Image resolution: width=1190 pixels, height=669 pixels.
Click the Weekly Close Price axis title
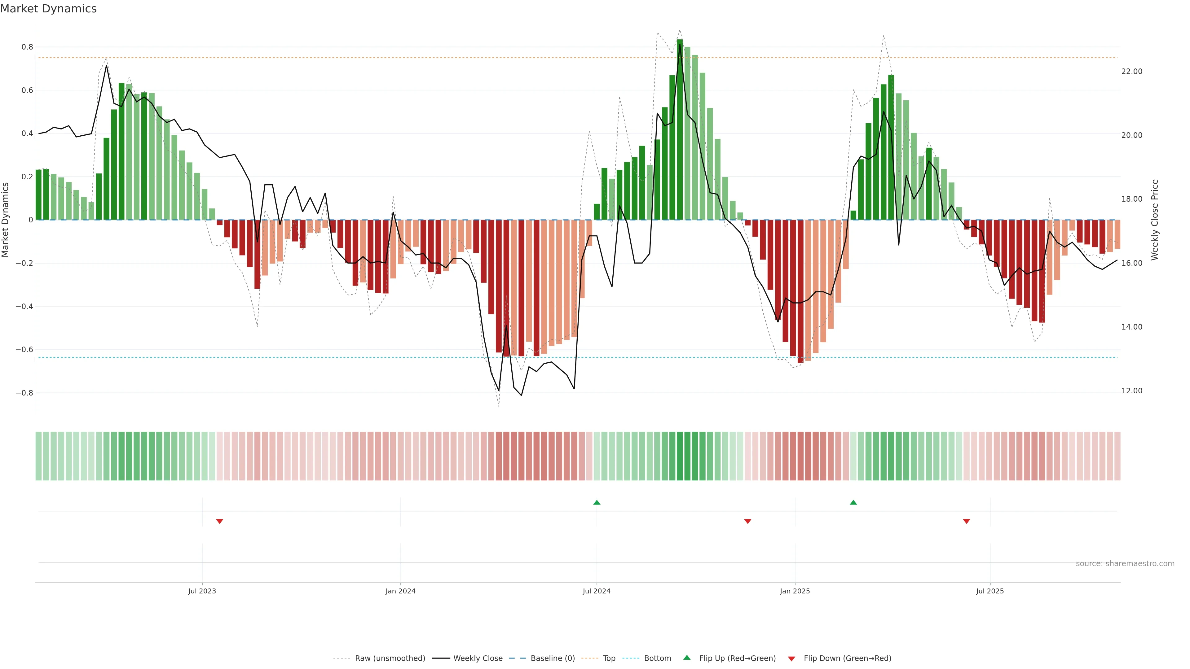click(1154, 220)
